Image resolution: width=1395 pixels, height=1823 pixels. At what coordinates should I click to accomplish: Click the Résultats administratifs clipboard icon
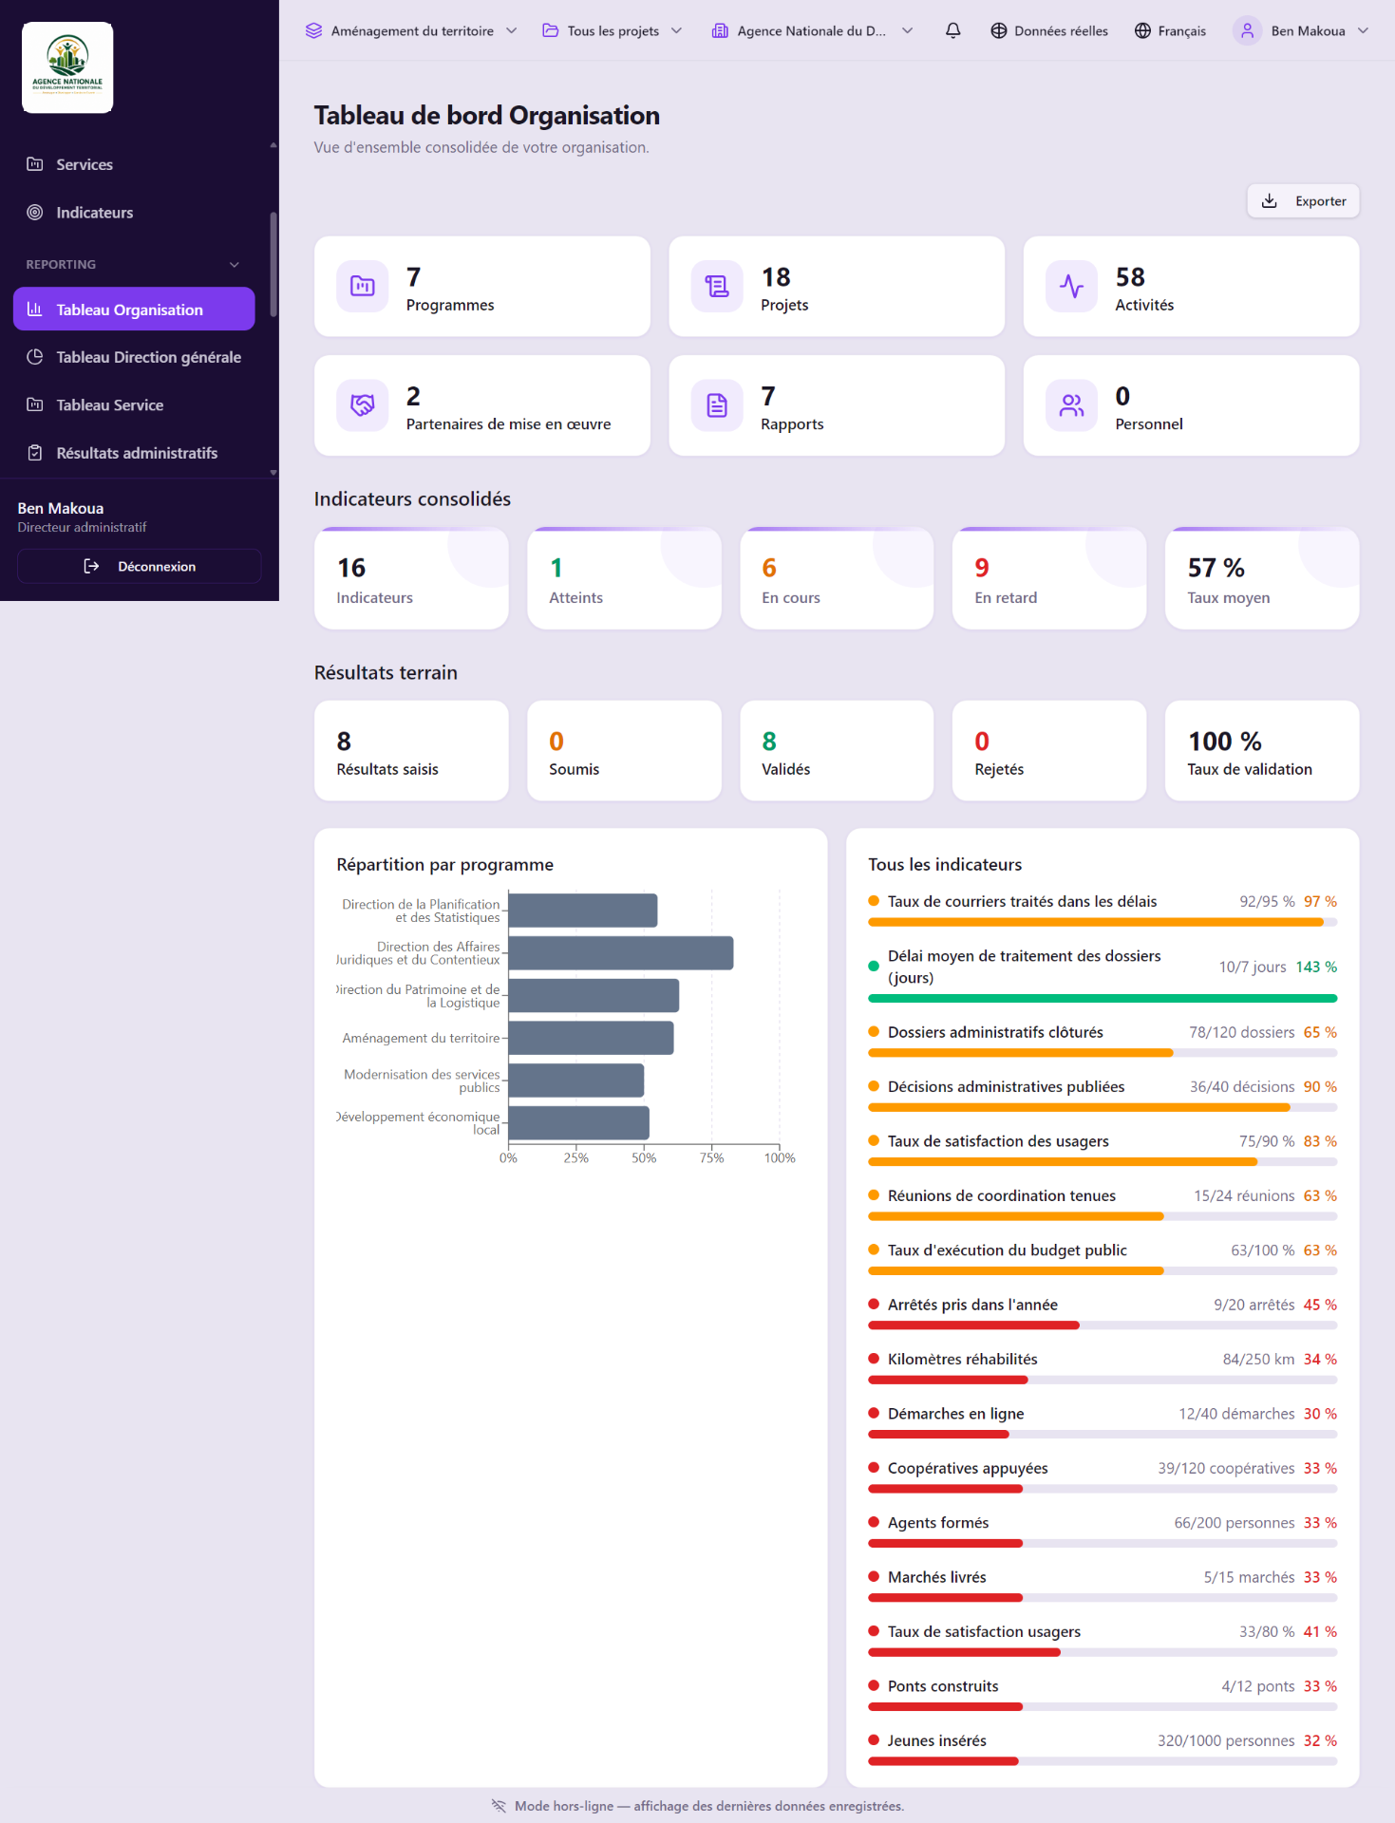pos(35,453)
